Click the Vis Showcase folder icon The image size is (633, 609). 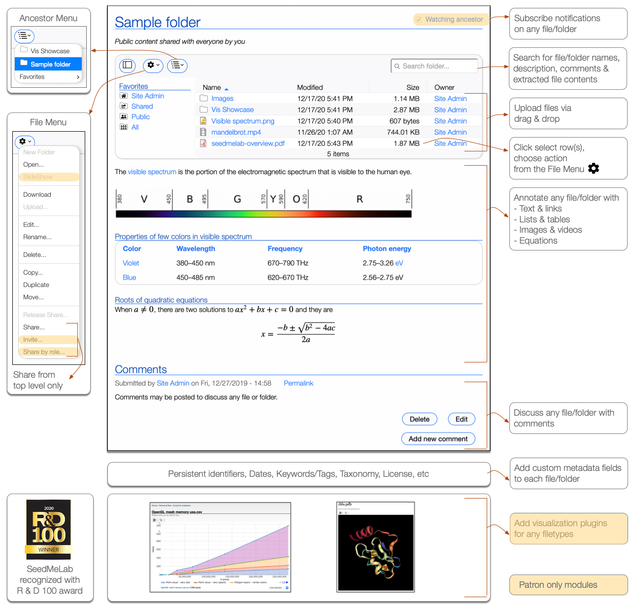tap(204, 109)
